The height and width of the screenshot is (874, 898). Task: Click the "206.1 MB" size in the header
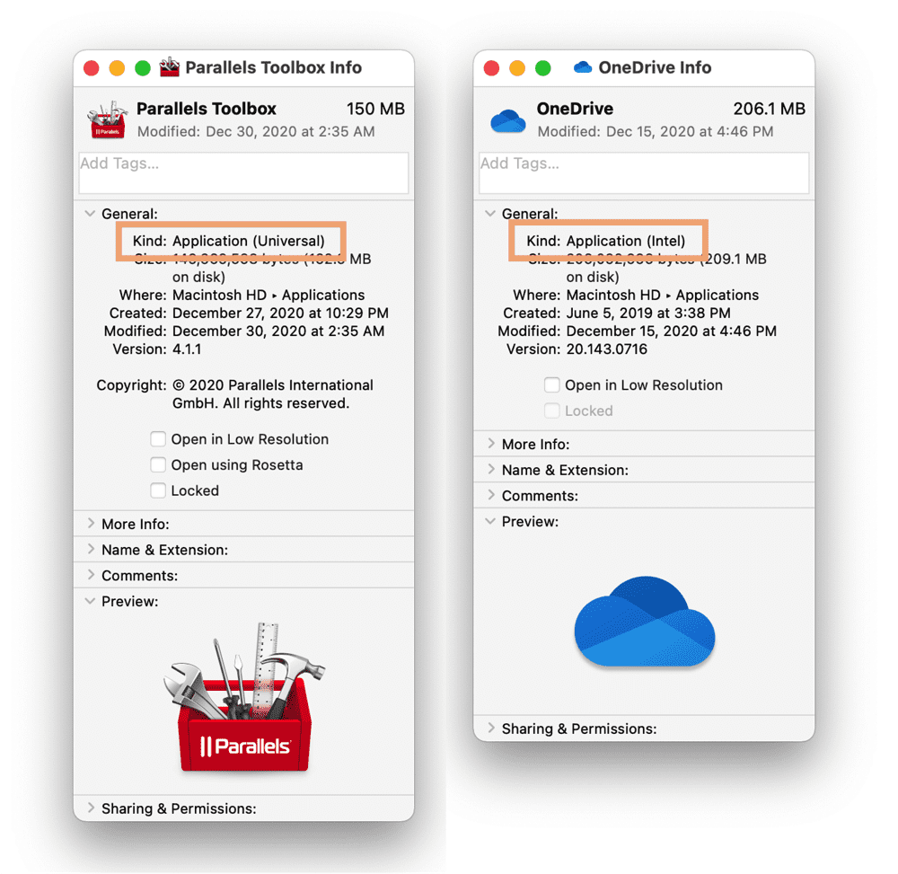pyautogui.click(x=770, y=109)
